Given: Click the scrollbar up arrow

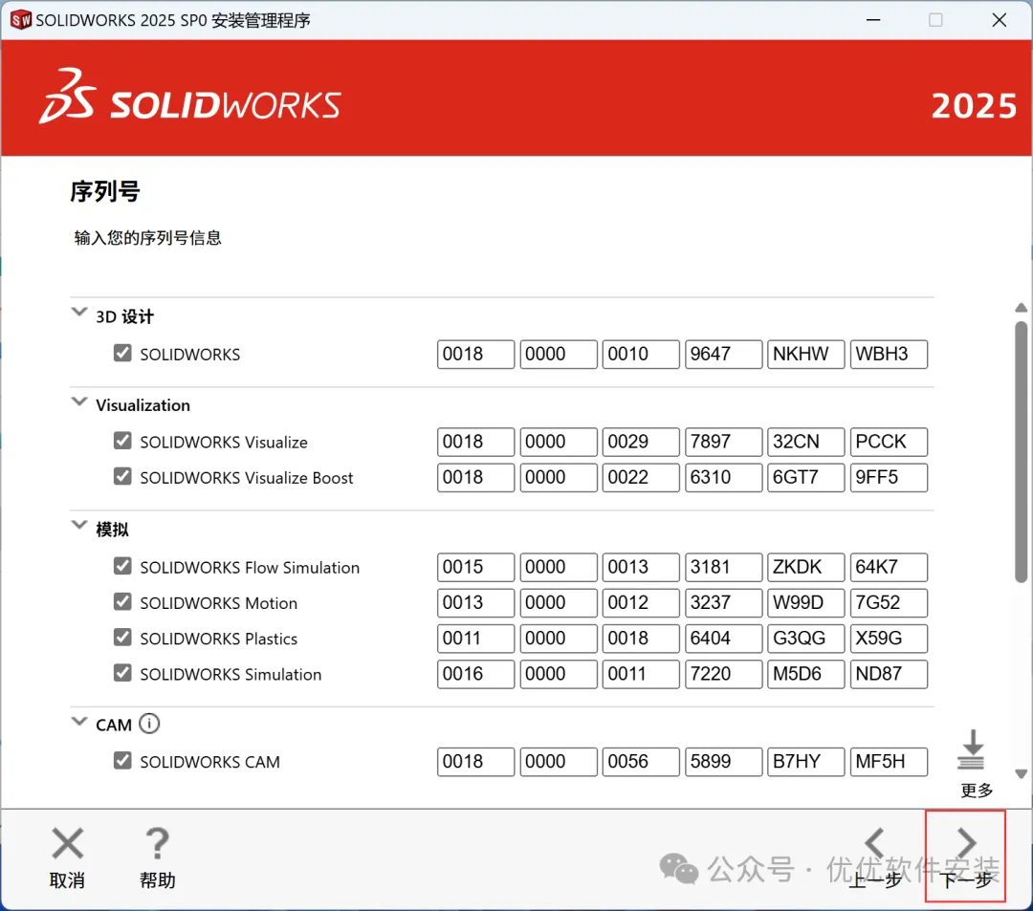Looking at the screenshot, I should pyautogui.click(x=1021, y=308).
